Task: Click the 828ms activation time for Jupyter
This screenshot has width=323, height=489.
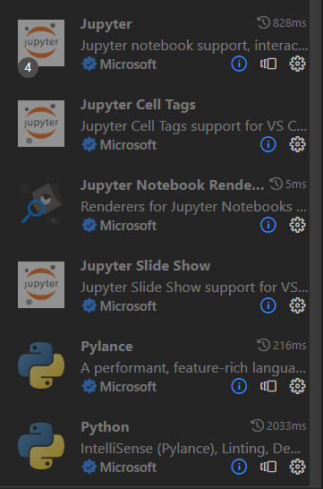Action: [x=282, y=22]
